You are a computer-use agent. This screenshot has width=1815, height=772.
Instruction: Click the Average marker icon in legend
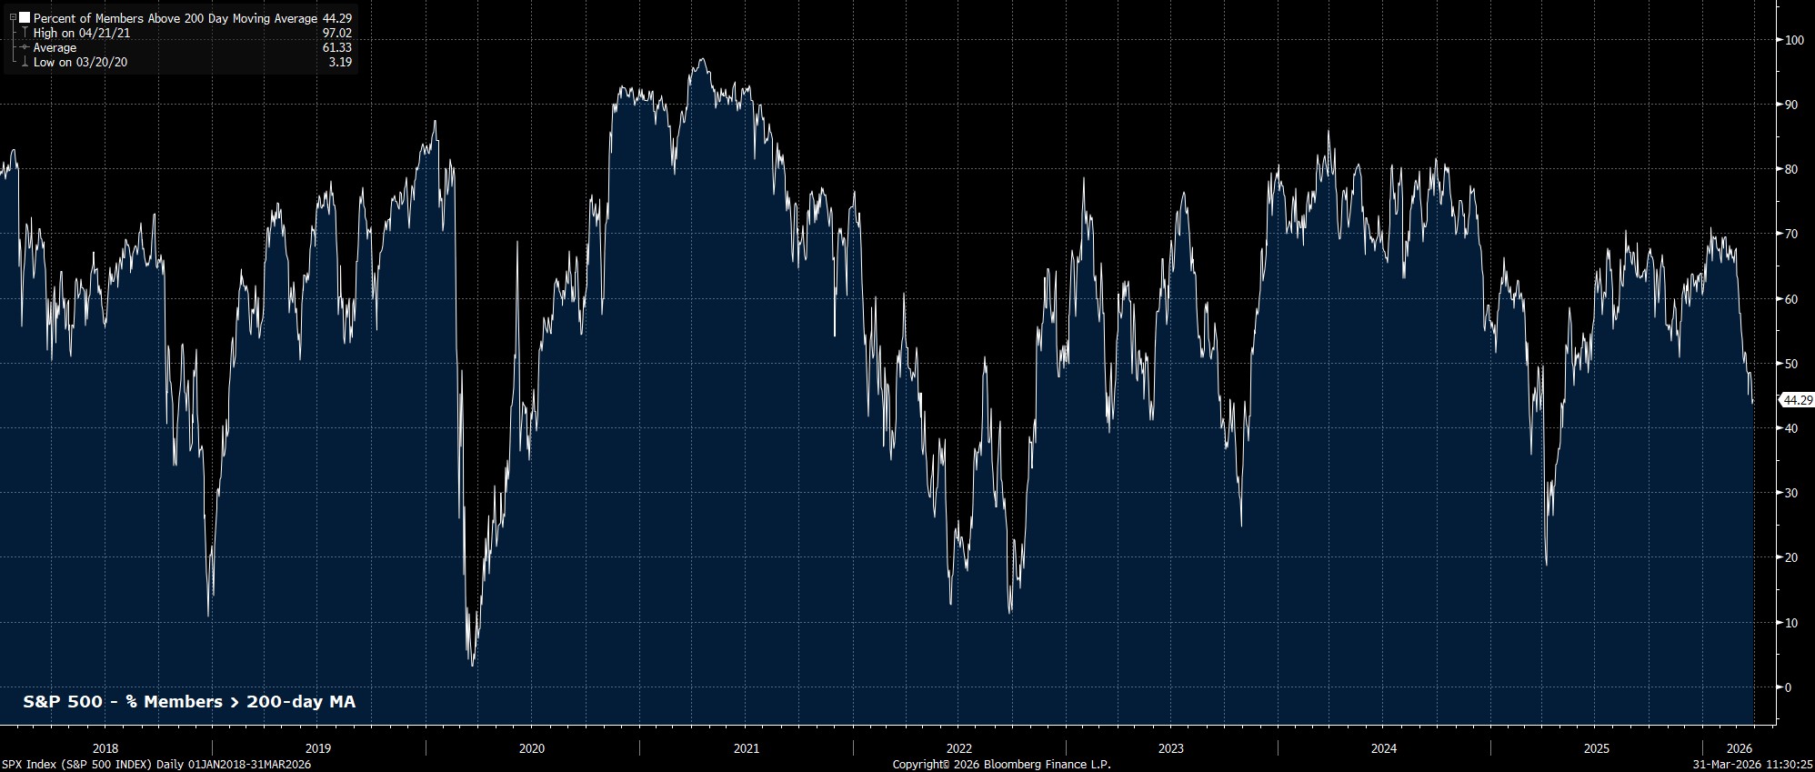click(25, 48)
